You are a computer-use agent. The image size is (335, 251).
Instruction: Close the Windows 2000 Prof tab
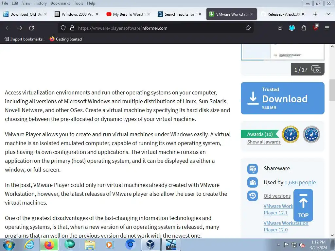tap(97, 14)
